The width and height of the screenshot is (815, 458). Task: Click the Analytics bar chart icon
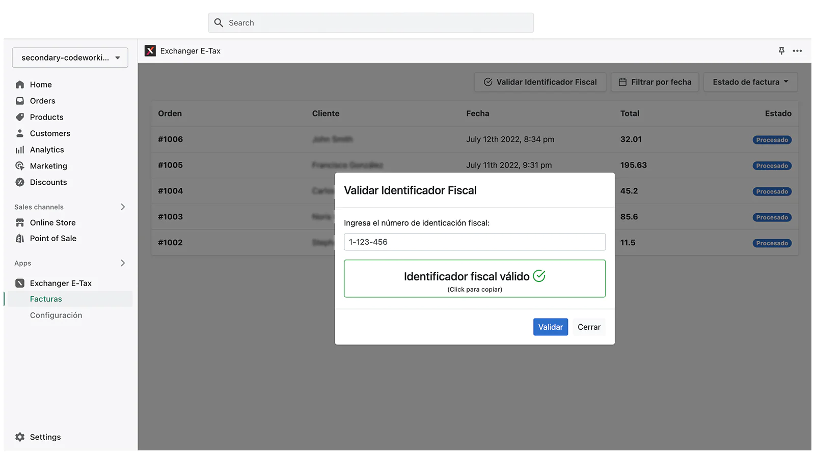(x=20, y=150)
